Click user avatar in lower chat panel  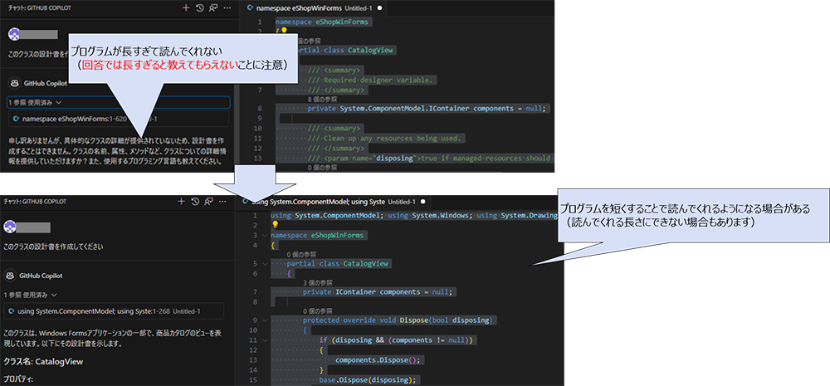click(x=10, y=227)
